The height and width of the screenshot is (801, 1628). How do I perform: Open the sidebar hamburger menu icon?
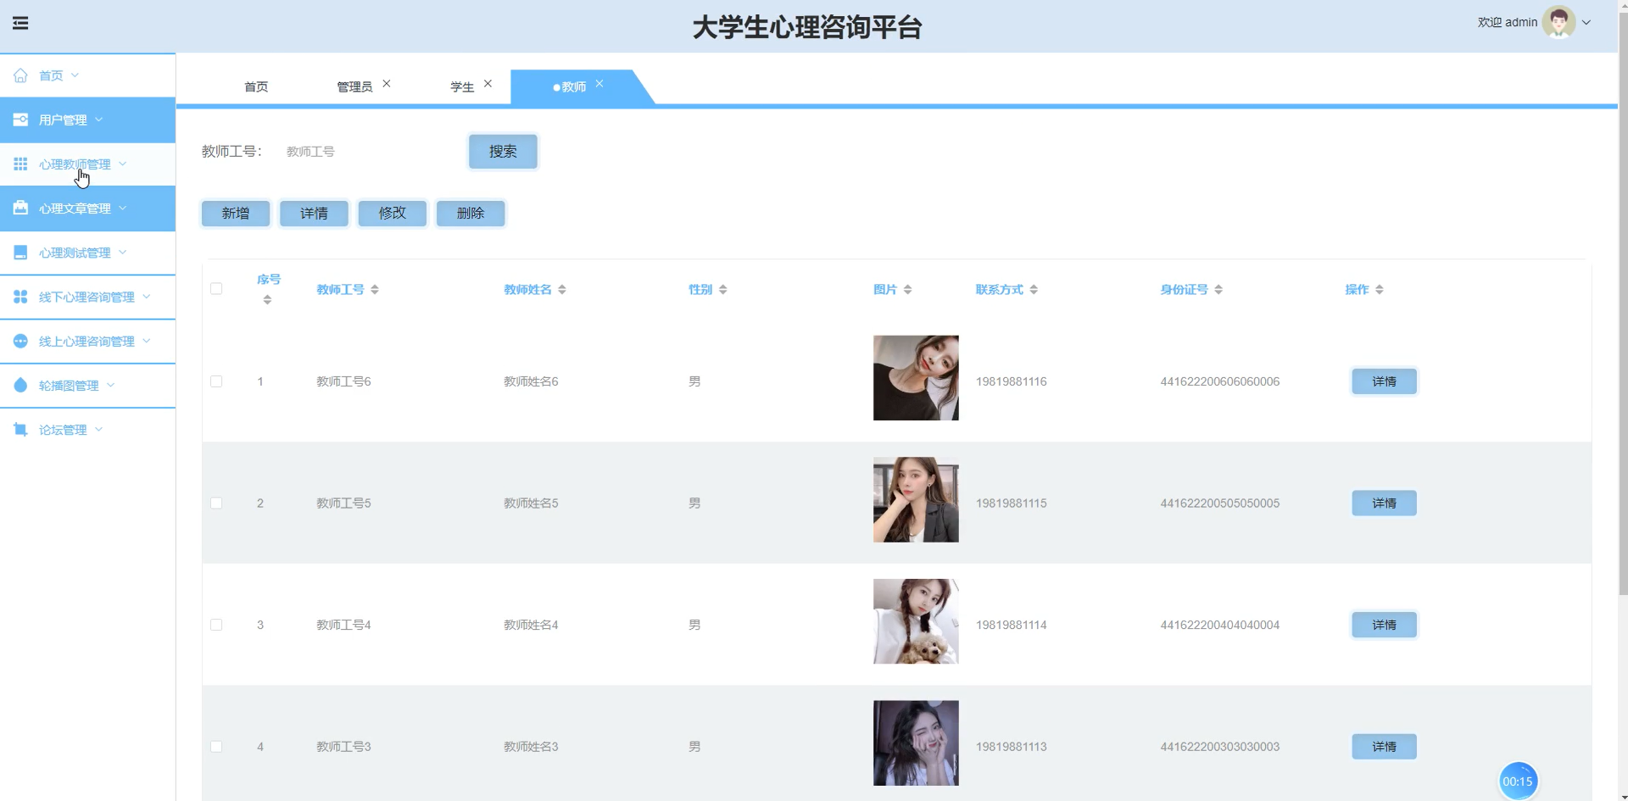tap(21, 23)
